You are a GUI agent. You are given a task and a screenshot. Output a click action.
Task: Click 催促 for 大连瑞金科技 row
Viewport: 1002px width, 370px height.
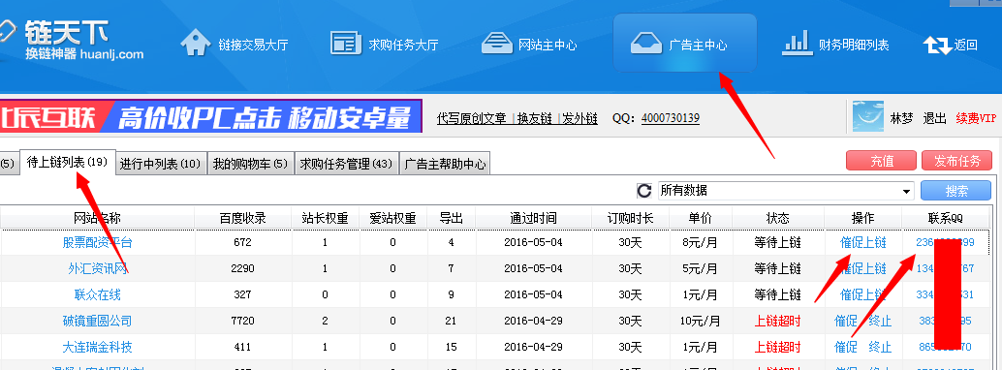(845, 347)
